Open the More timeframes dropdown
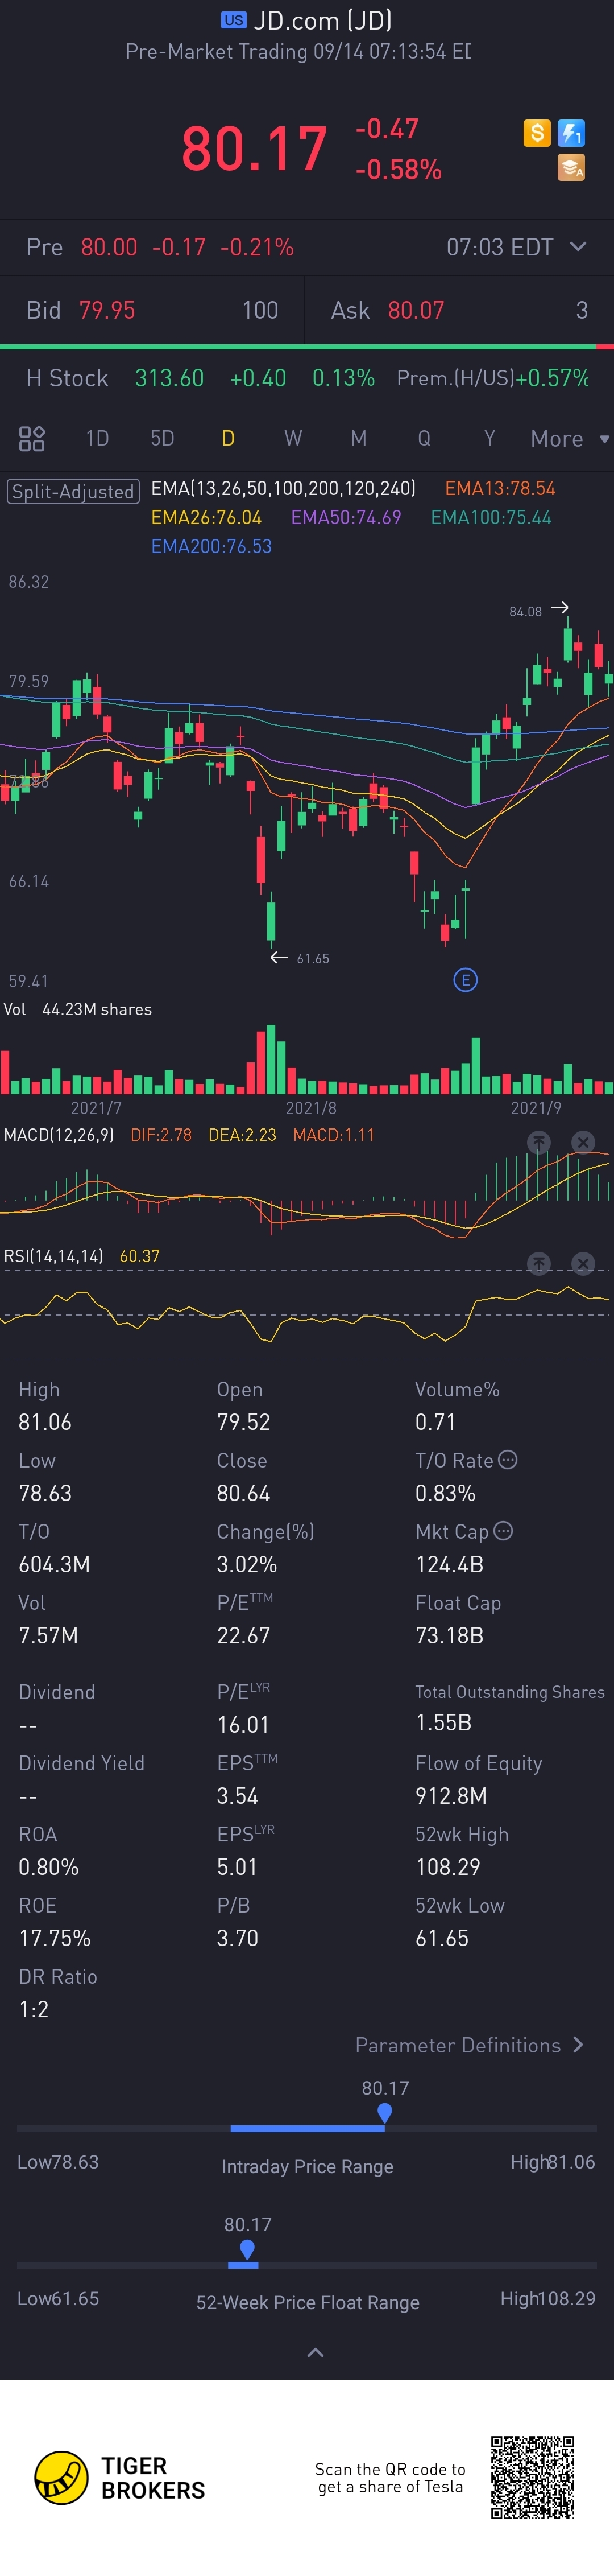The width and height of the screenshot is (614, 2576). 569,438
